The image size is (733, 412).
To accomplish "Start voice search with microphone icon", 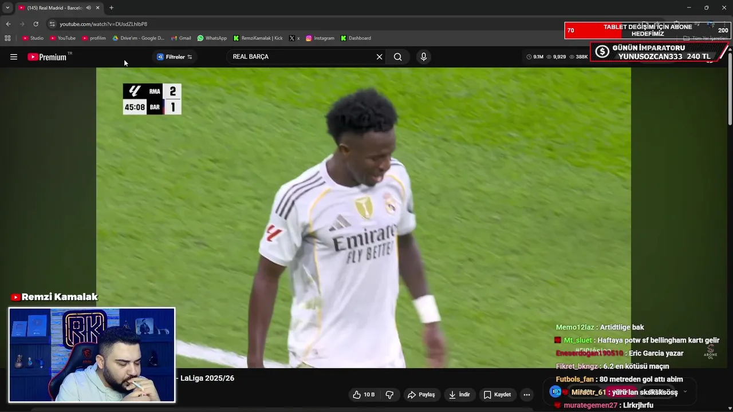I will [x=424, y=57].
